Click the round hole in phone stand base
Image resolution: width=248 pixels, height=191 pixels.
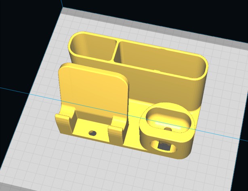pyautogui.click(x=92, y=133)
